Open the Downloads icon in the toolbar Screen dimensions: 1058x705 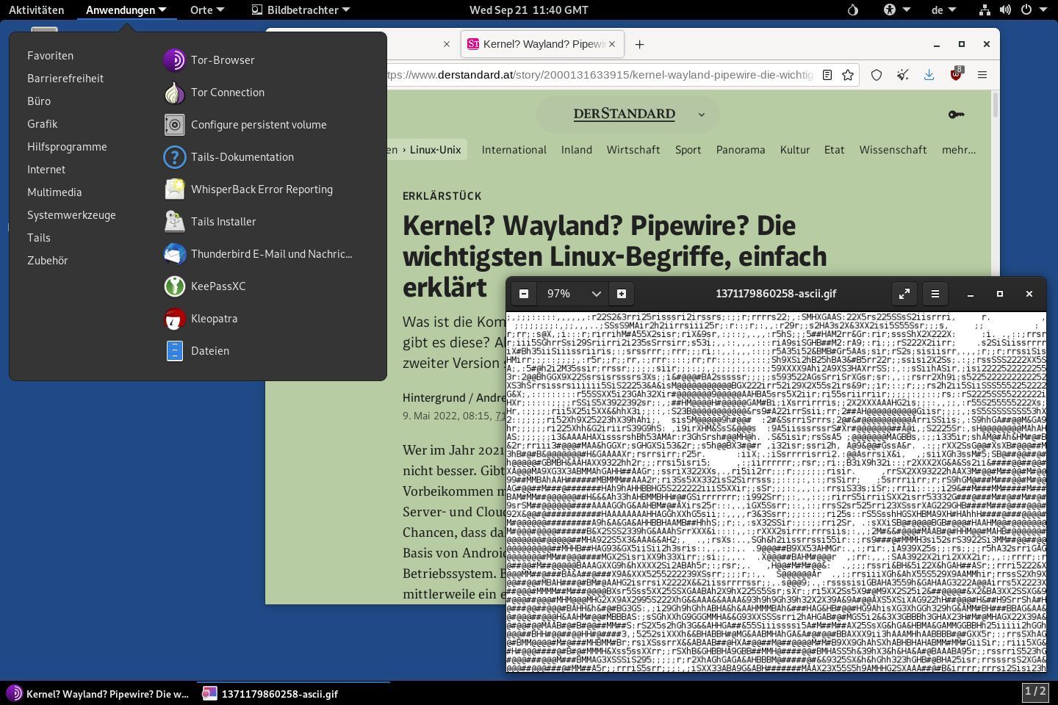point(929,74)
